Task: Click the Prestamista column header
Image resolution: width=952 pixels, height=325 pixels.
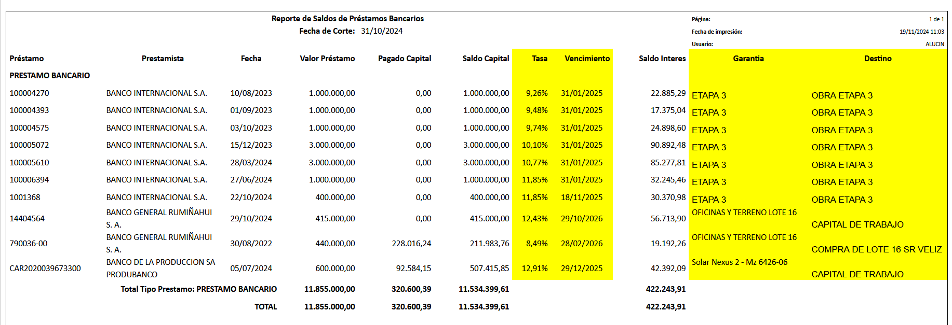Action: point(163,59)
